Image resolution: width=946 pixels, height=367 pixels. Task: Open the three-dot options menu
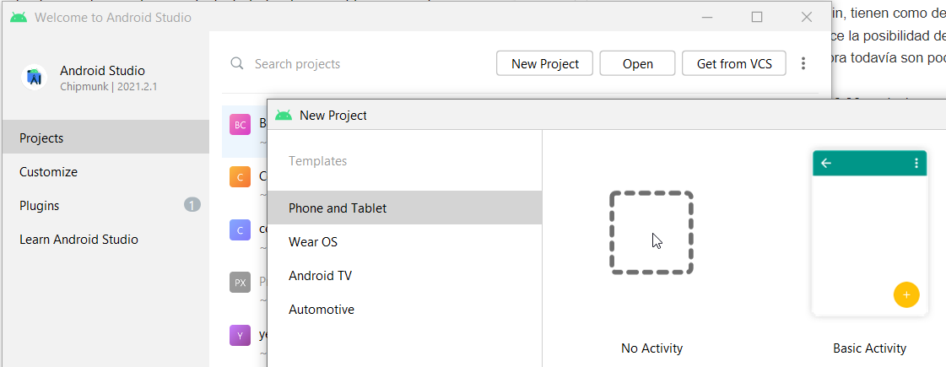click(803, 63)
